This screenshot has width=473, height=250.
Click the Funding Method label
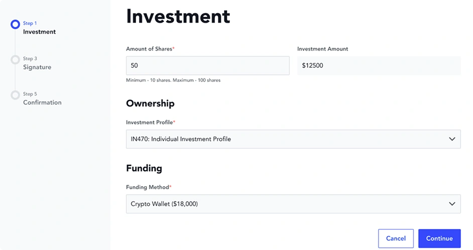coord(148,187)
